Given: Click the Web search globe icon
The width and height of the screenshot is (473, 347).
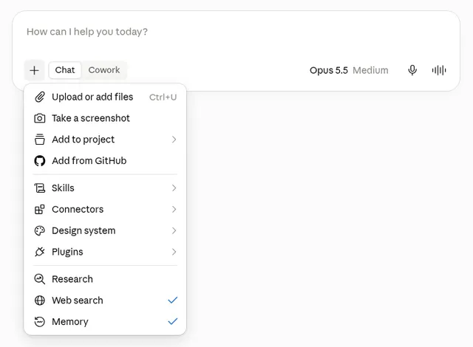Looking at the screenshot, I should pos(39,300).
